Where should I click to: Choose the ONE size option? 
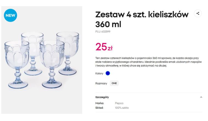point(114,83)
